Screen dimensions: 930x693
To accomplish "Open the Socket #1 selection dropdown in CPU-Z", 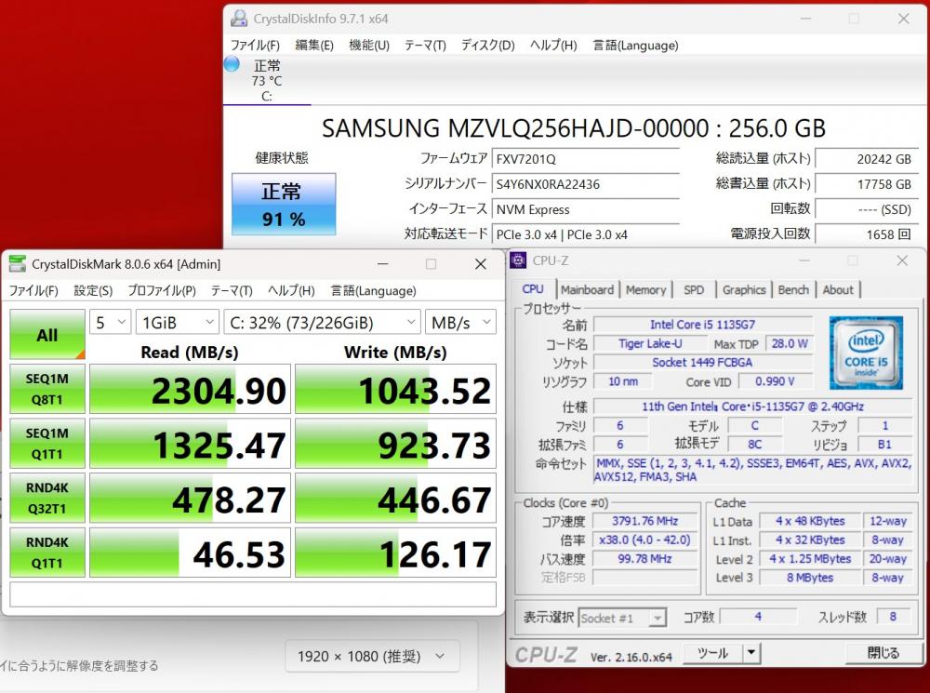I will point(622,619).
